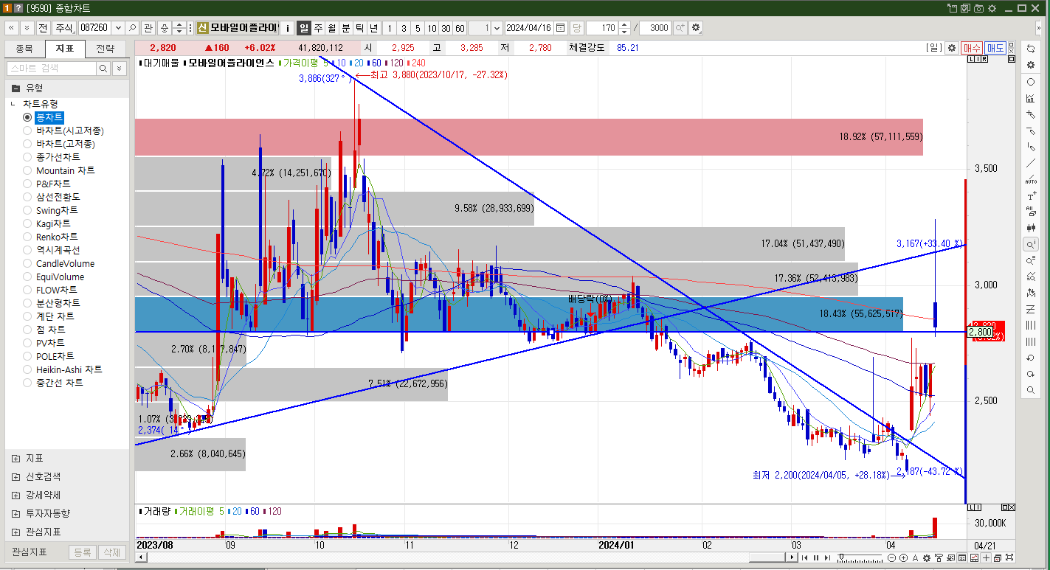
Task: Select Renko차트 radio option
Action: (27, 237)
